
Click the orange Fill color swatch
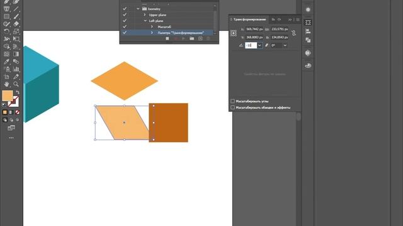[x=8, y=95]
